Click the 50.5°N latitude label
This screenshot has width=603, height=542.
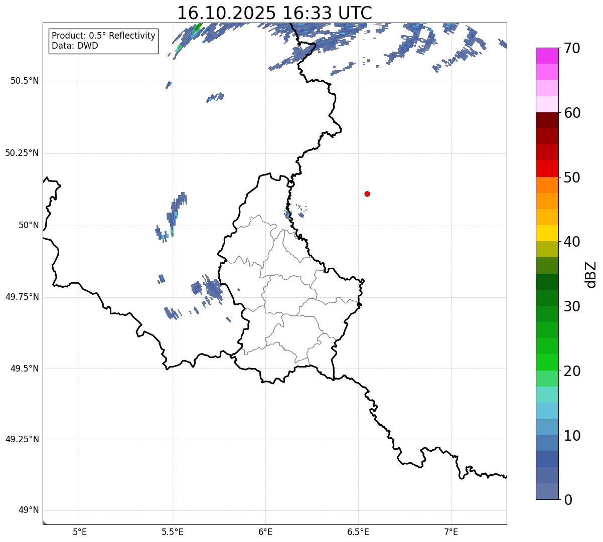25,81
